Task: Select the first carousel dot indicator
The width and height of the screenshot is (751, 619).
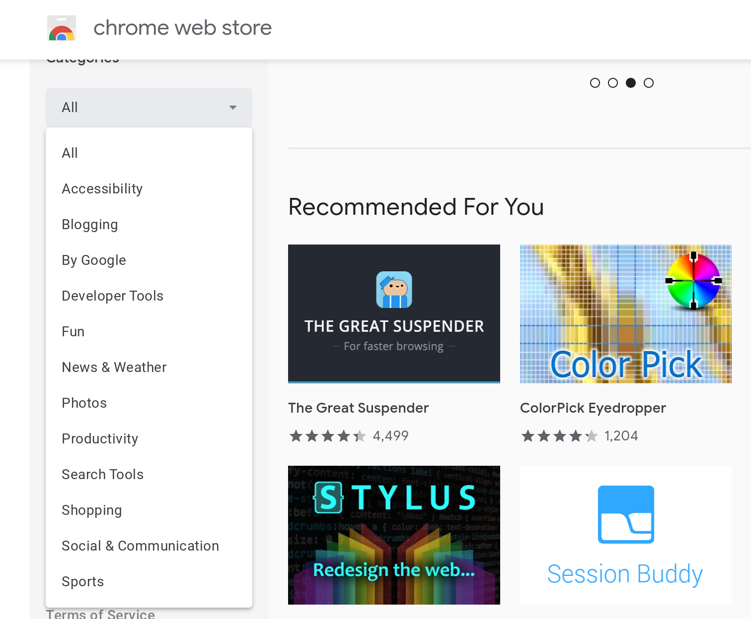Action: (595, 83)
